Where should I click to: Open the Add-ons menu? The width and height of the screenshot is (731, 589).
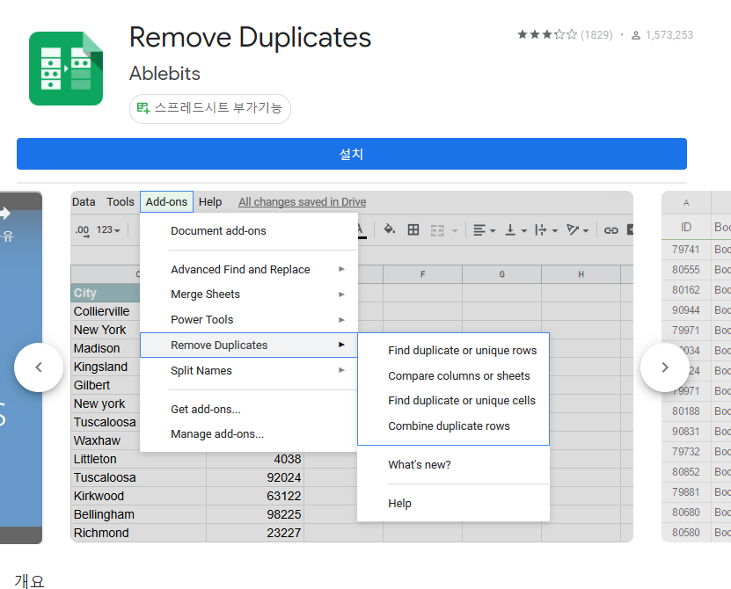166,202
